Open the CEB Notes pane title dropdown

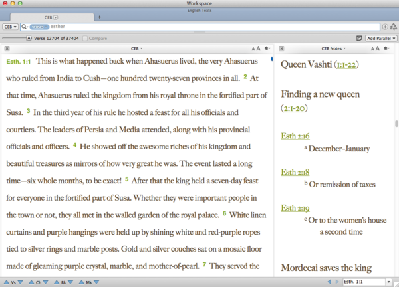333,48
